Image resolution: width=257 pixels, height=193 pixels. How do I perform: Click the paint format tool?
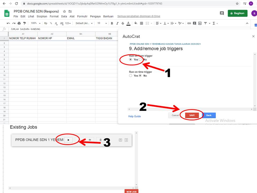(25, 23)
